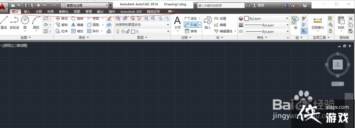
Task: Click the [俯视] viewport view control
Action: [x=8, y=46]
